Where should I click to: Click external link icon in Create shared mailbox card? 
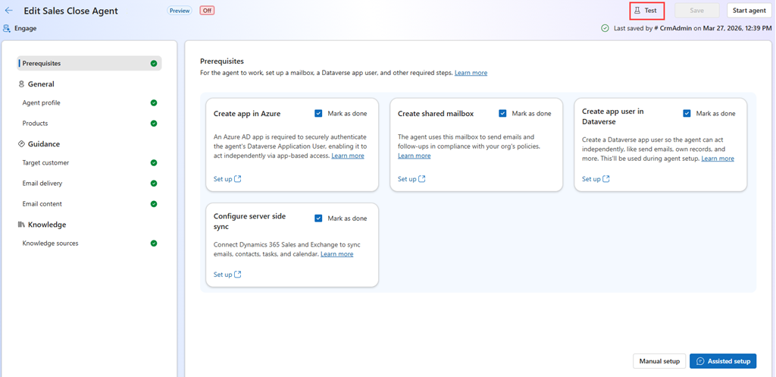tap(421, 179)
